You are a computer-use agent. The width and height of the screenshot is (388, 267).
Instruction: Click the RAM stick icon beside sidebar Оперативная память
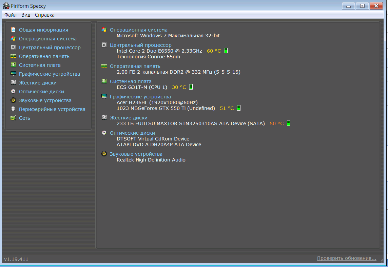(x=13, y=56)
